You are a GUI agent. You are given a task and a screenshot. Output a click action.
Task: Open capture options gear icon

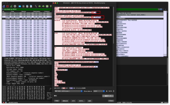tap(15, 6)
